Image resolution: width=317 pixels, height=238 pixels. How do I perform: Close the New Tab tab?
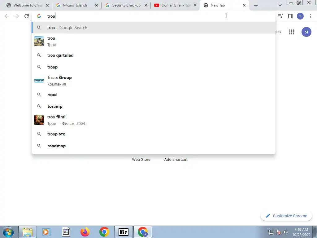(244, 6)
